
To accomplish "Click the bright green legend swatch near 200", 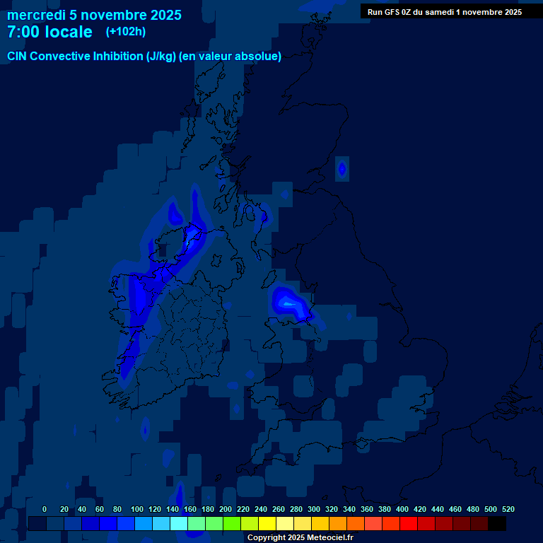I will (x=232, y=523).
